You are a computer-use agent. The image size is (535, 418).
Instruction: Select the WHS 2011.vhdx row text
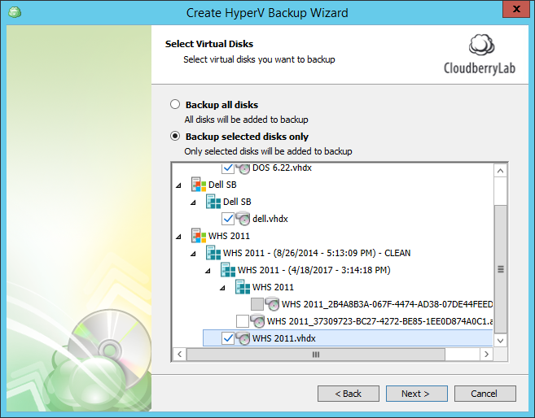tap(284, 338)
